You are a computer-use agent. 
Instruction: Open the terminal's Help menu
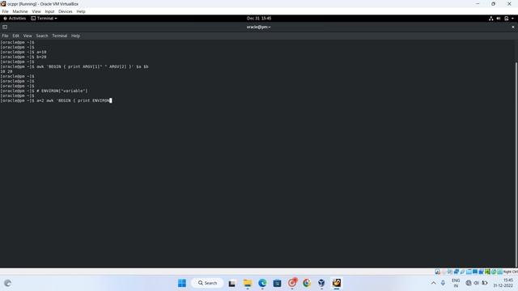click(x=75, y=36)
